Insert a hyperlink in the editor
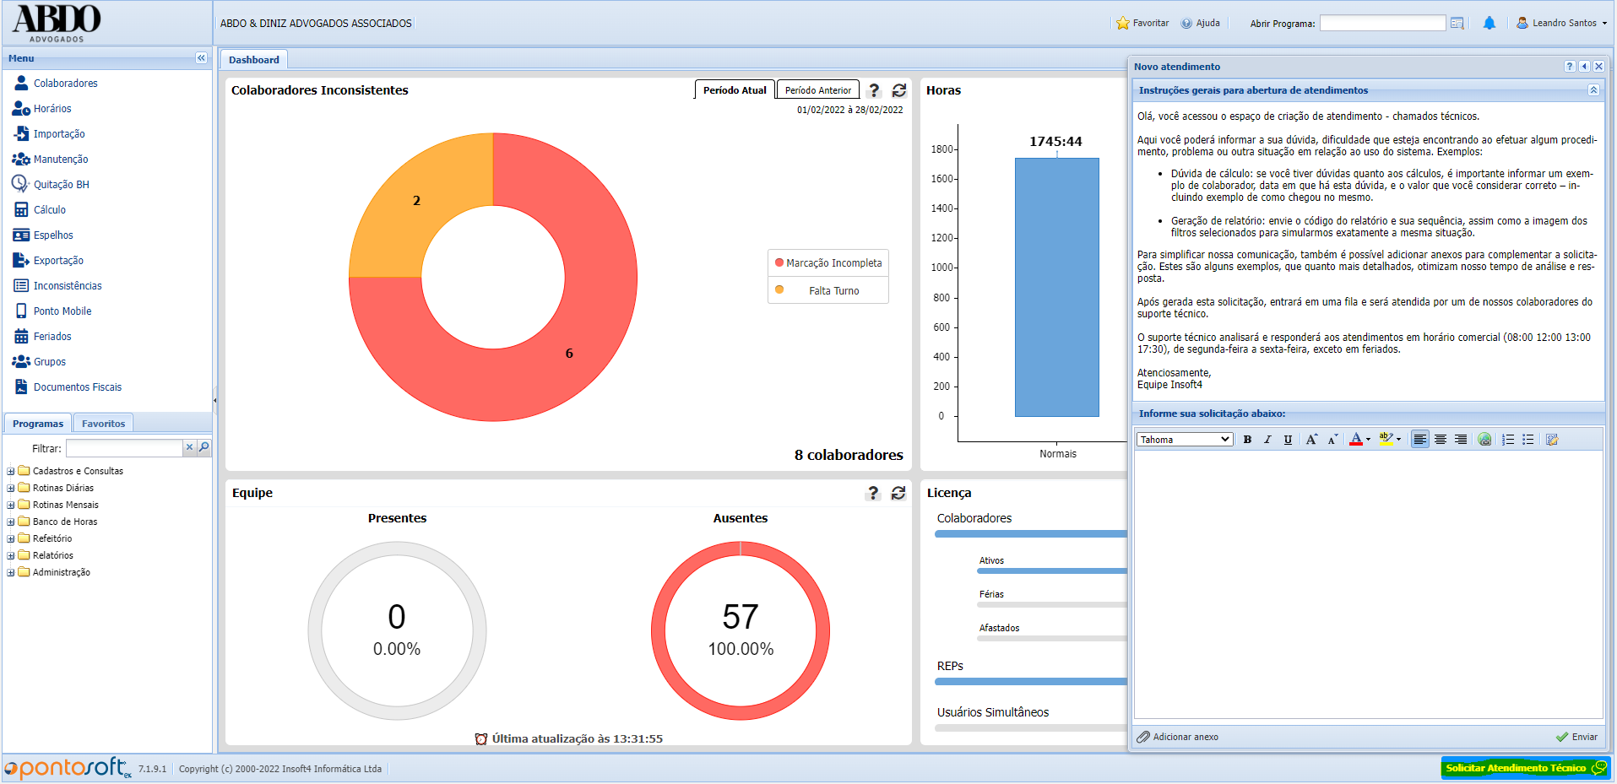This screenshot has height=784, width=1617. coord(1484,440)
